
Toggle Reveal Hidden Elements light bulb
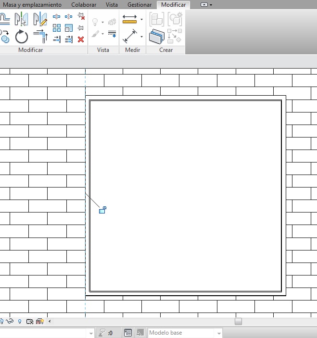(x=20, y=322)
